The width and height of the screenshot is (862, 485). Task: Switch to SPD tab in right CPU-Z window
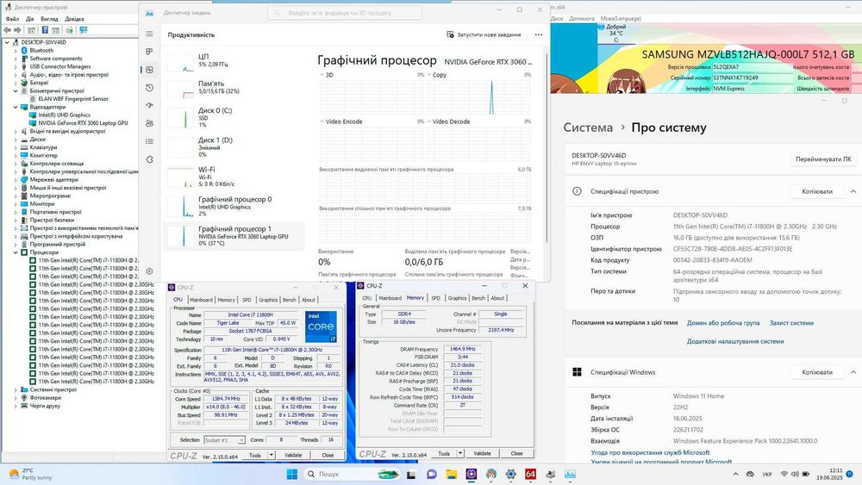(436, 298)
